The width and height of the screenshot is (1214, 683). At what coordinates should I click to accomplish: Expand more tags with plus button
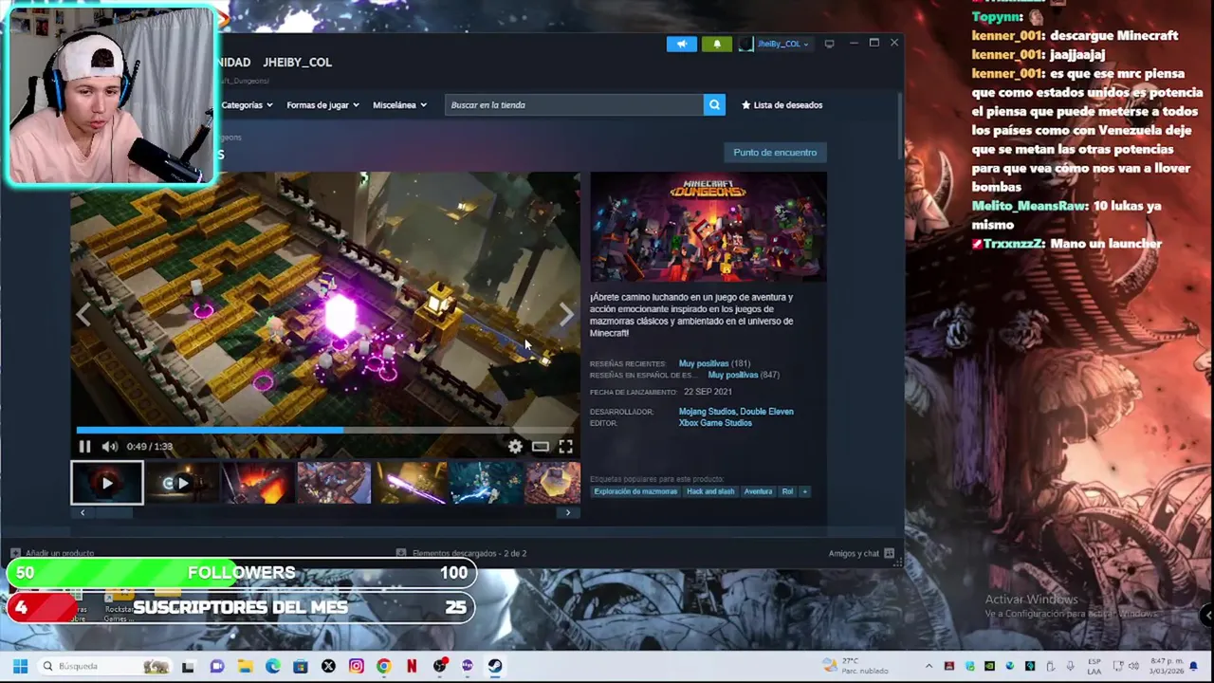tap(804, 491)
